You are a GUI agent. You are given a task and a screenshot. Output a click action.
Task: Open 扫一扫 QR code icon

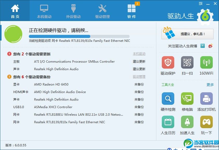tap(187, 62)
